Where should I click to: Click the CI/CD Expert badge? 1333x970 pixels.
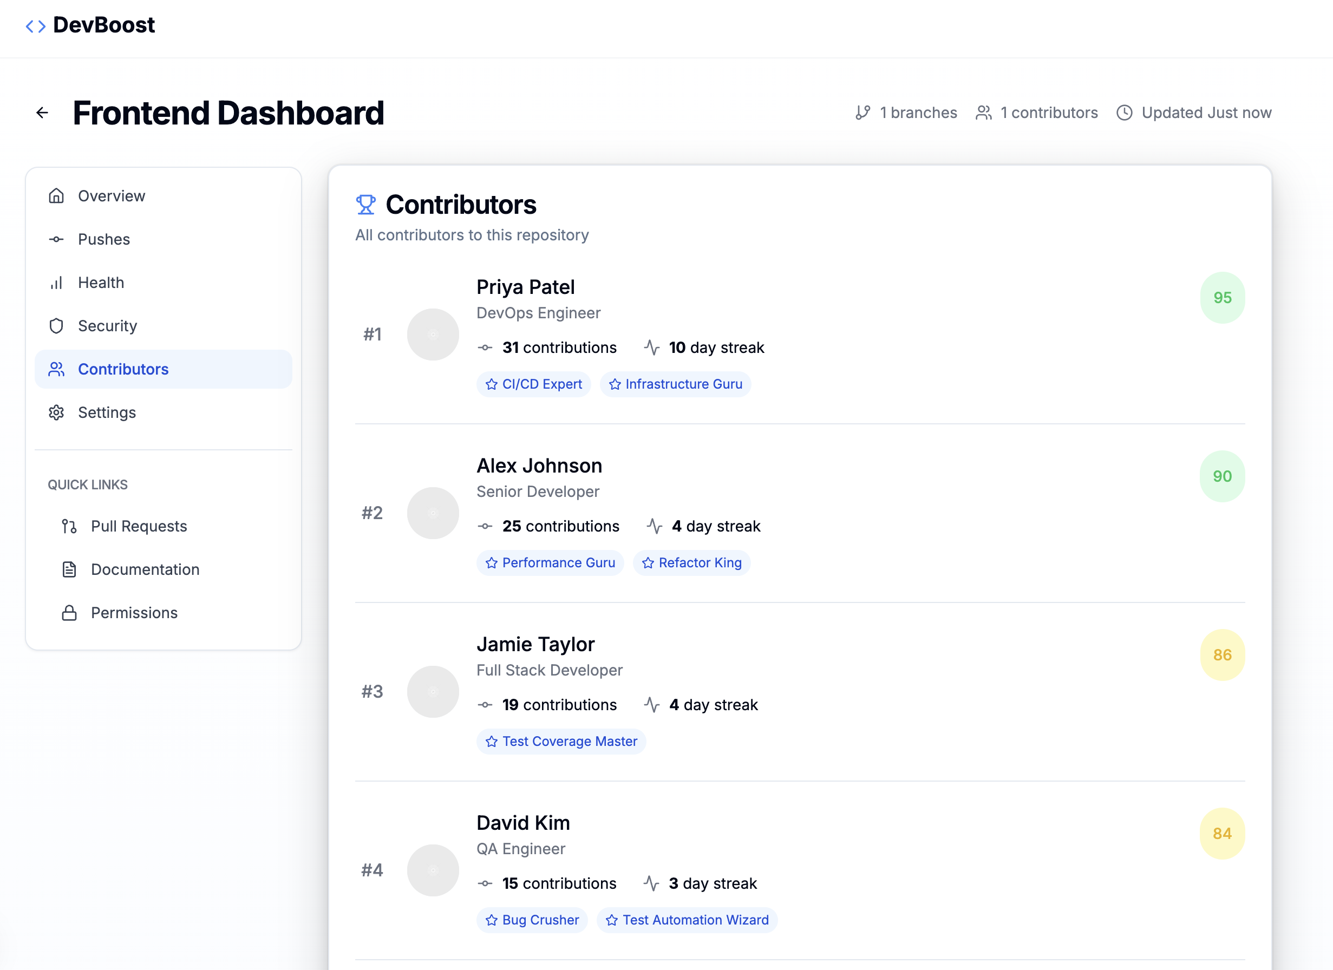(x=533, y=384)
